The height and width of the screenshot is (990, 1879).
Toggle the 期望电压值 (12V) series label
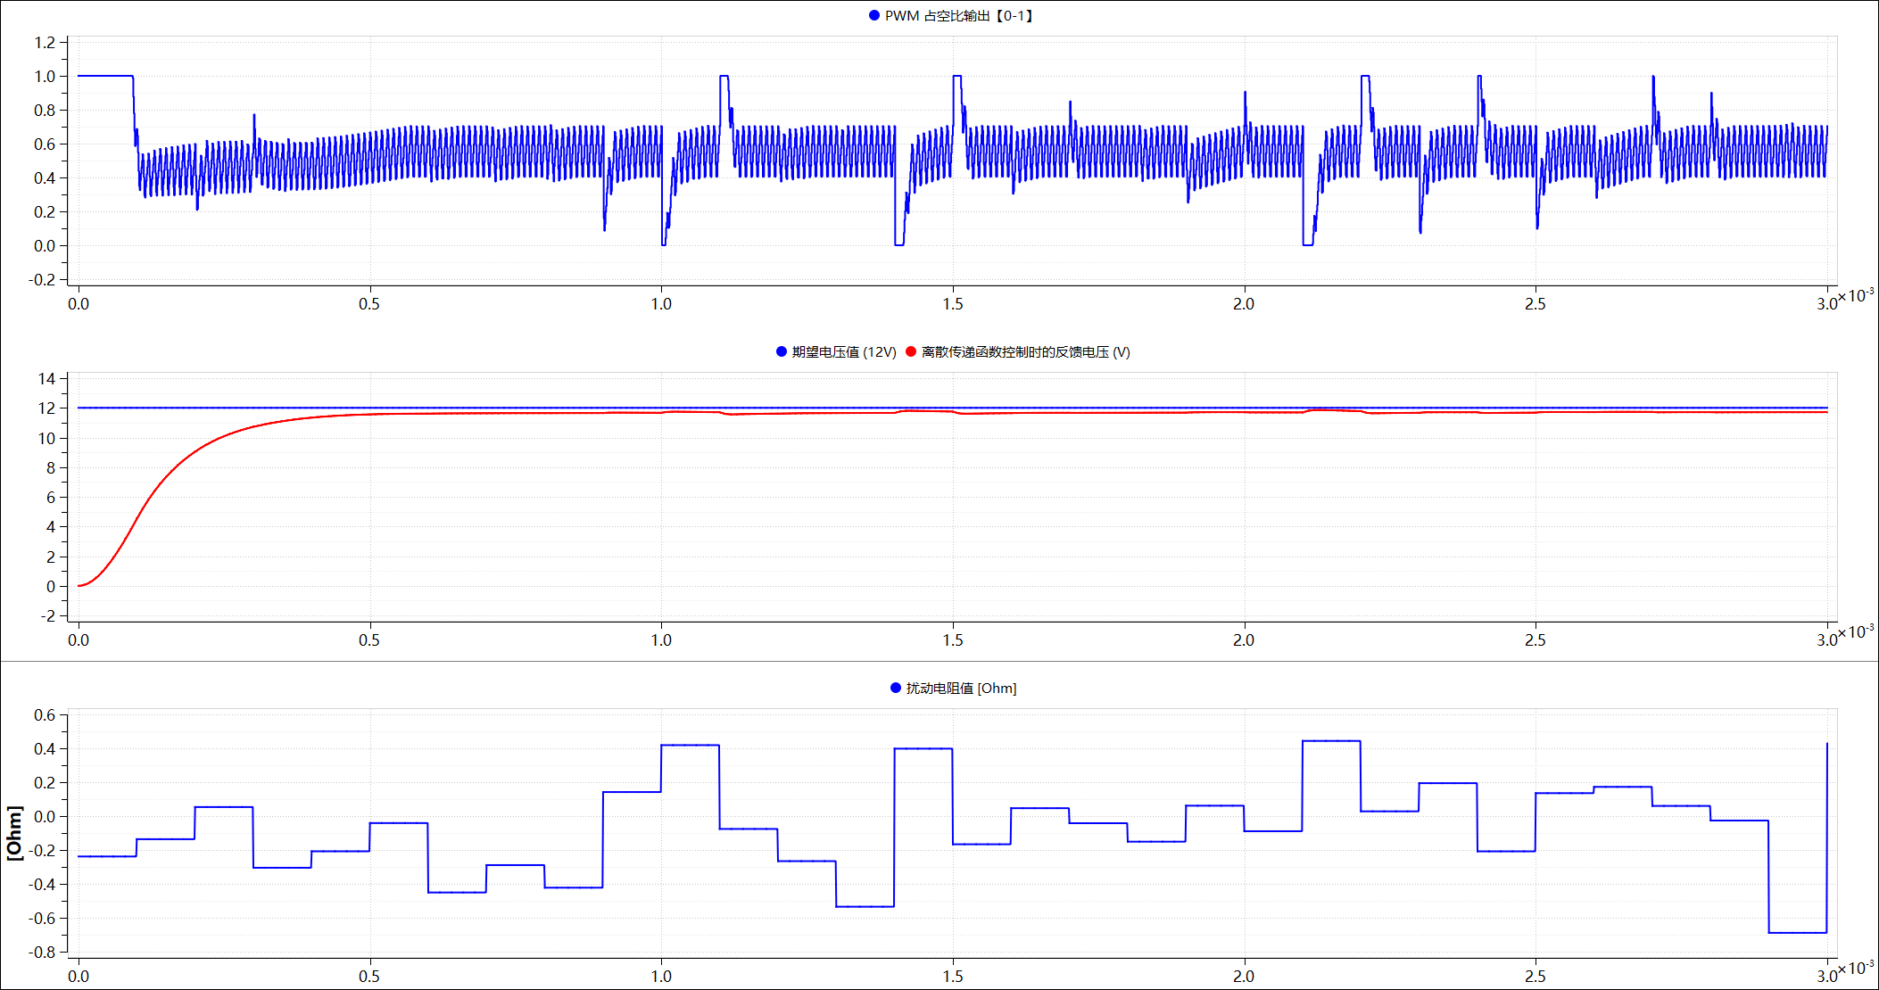pos(844,352)
